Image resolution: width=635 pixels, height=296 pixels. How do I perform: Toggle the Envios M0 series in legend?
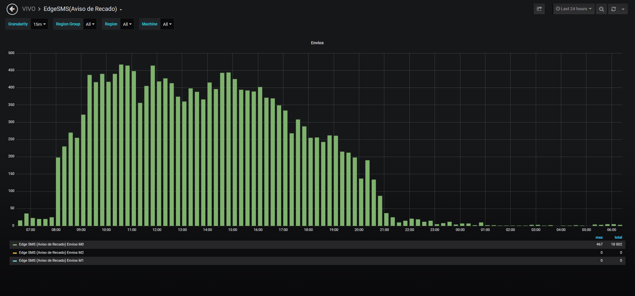pyautogui.click(x=51, y=245)
